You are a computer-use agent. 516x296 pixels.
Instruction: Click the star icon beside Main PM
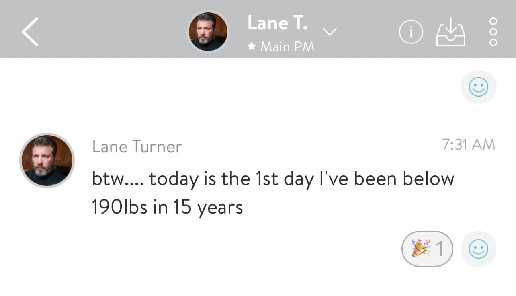(252, 47)
